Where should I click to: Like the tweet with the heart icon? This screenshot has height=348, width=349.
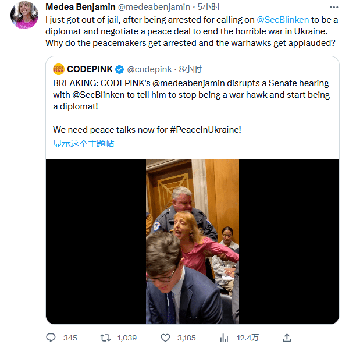pyautogui.click(x=165, y=338)
